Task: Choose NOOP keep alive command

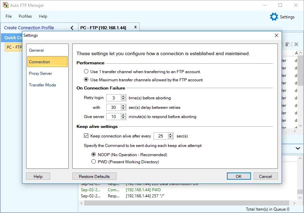Action: click(x=93, y=154)
